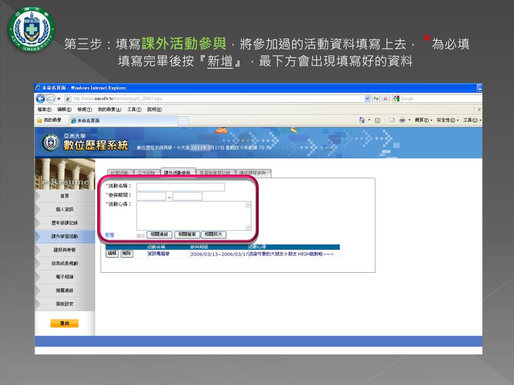Viewport: 514px width, 385px height.
Task: Close the menu bar with the X
Action: (479, 109)
